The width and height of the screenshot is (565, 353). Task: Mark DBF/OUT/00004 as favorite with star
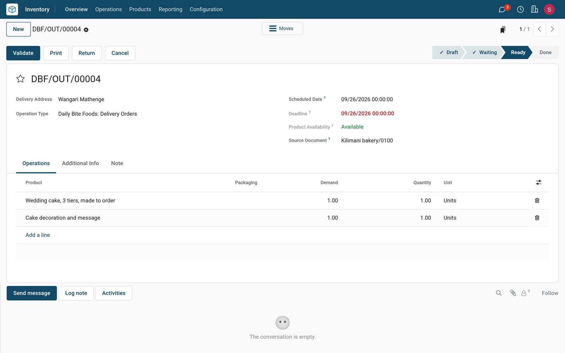pyautogui.click(x=20, y=79)
